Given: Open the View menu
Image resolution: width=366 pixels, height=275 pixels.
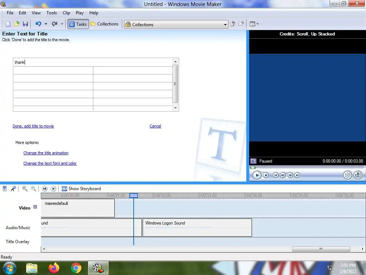Looking at the screenshot, I should (x=36, y=13).
